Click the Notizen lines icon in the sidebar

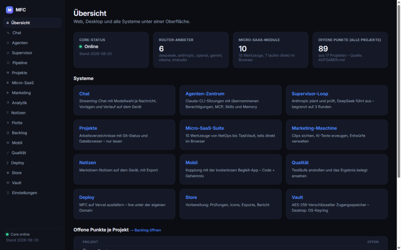point(8,112)
